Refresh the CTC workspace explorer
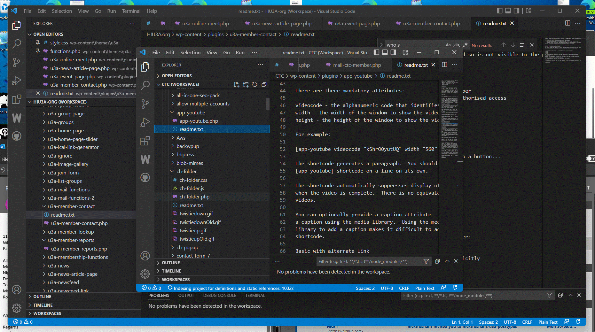The height and width of the screenshot is (332, 595). pos(255,84)
